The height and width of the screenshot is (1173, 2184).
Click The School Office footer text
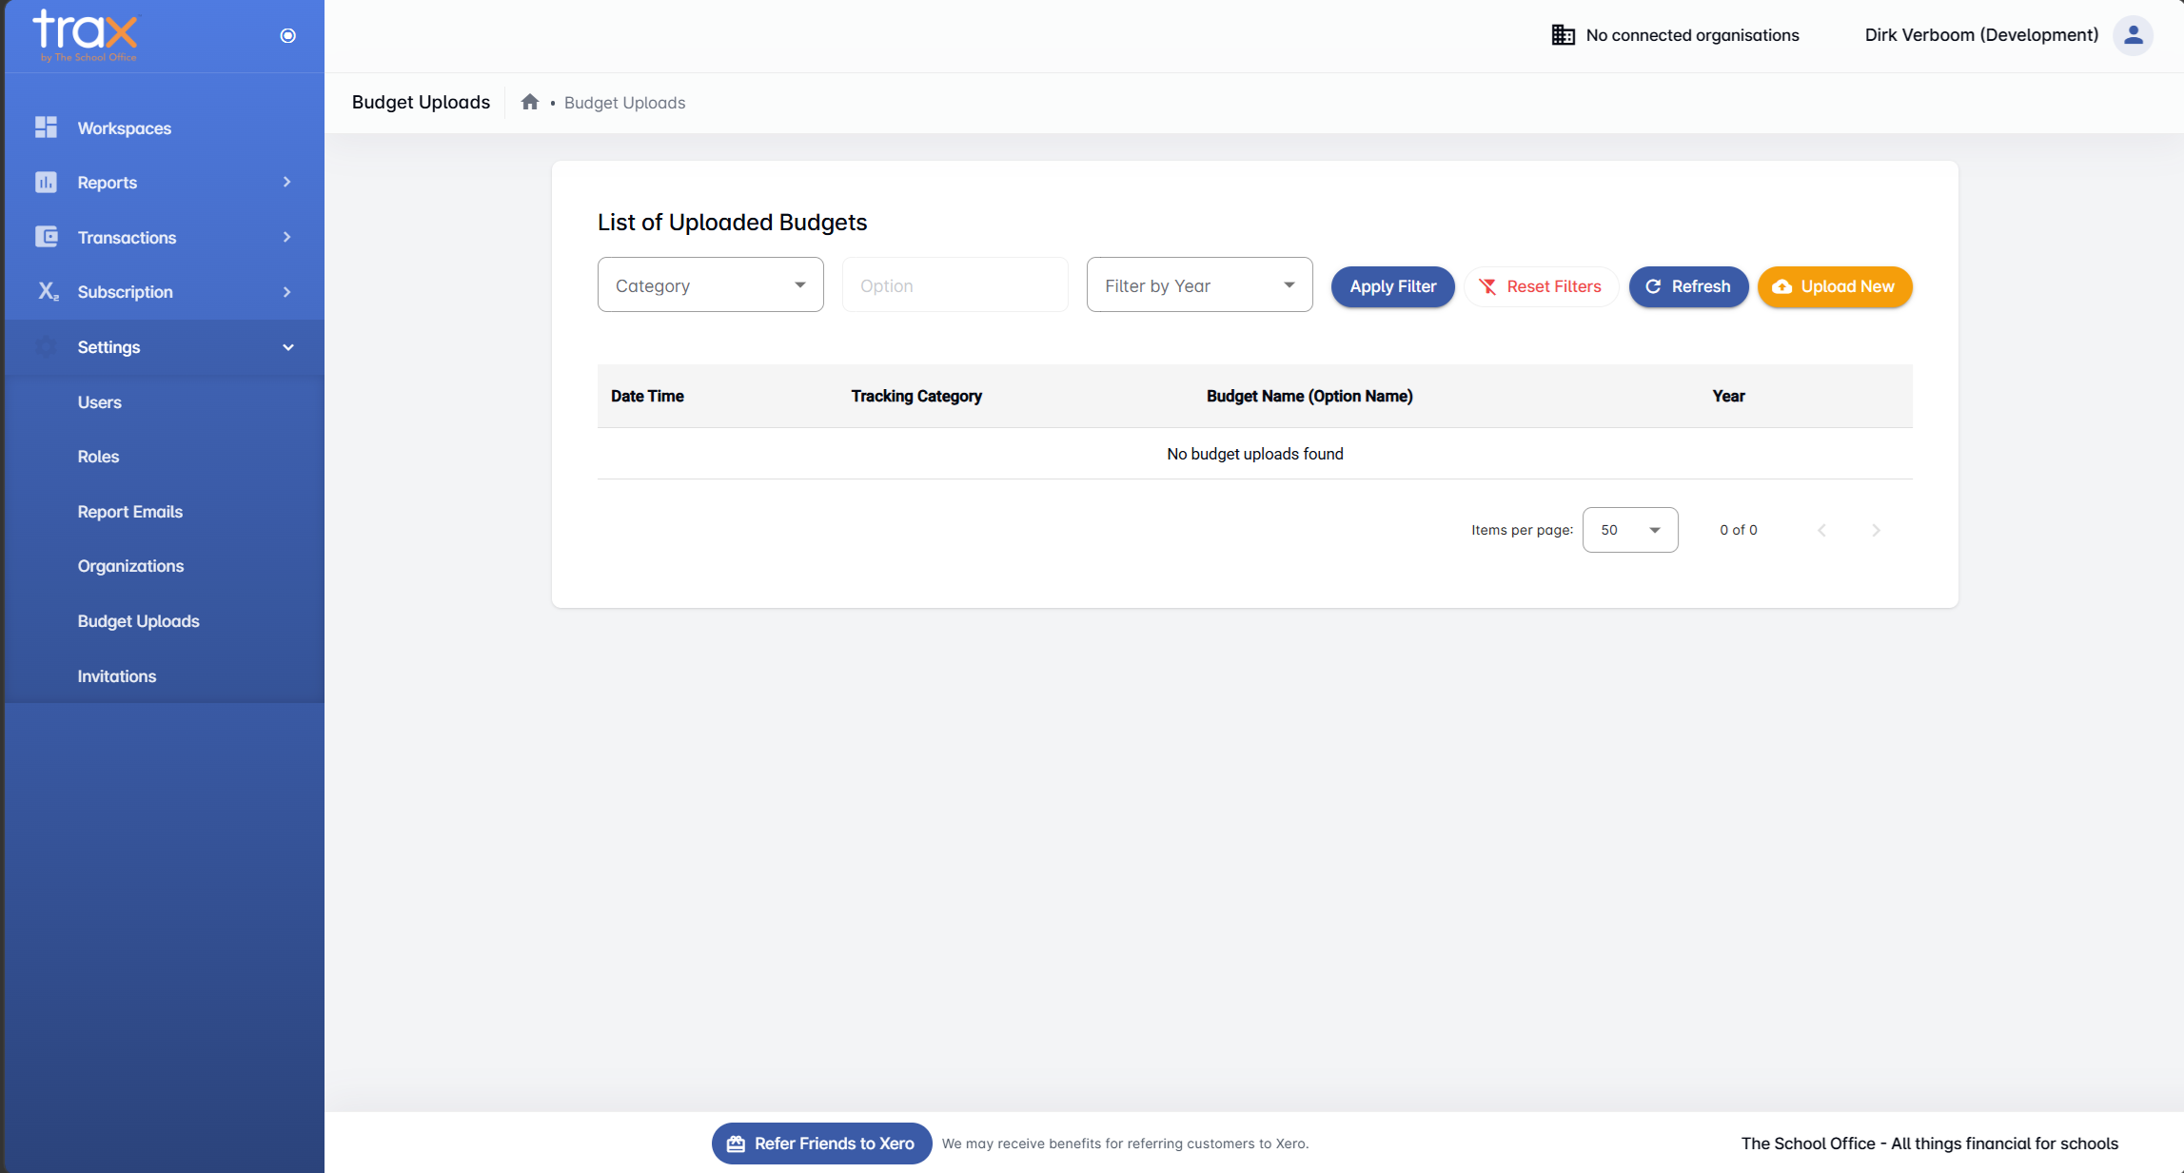point(1929,1144)
